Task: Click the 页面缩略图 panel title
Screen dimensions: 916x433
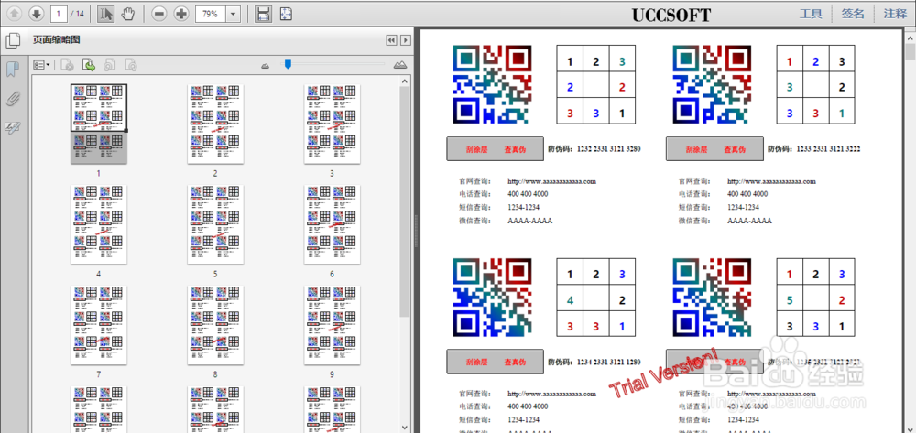Action: pos(57,39)
